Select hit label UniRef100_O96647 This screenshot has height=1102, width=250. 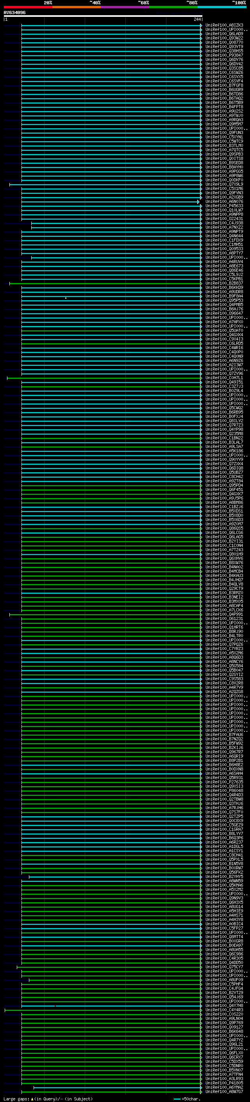[224, 313]
